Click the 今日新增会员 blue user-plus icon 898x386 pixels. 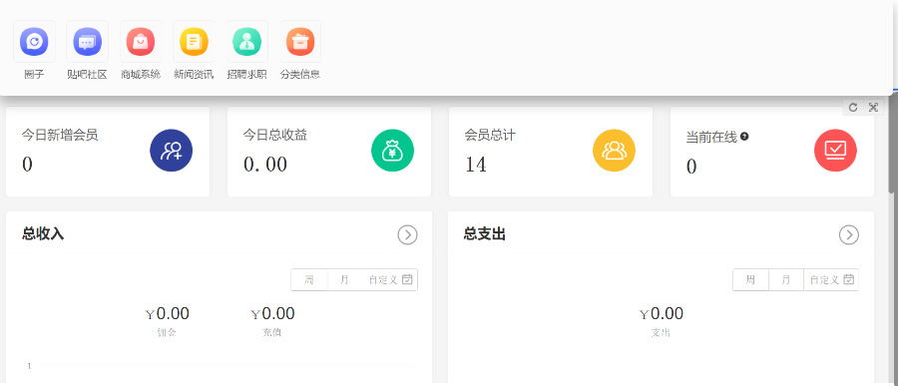pos(172,151)
